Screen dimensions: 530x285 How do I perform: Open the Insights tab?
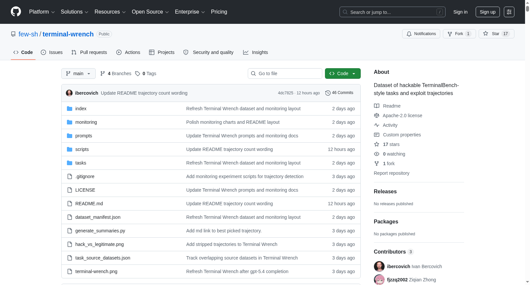255,52
